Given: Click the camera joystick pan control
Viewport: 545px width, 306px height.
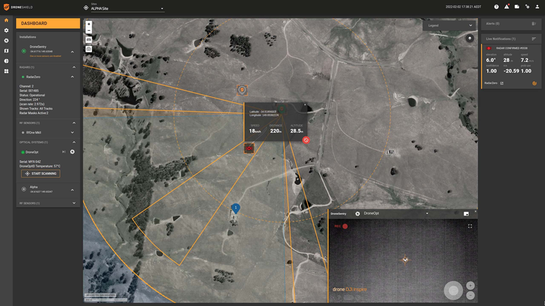Looking at the screenshot, I should tap(453, 290).
